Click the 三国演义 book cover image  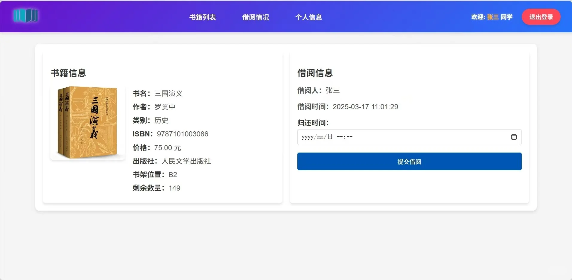click(x=87, y=122)
